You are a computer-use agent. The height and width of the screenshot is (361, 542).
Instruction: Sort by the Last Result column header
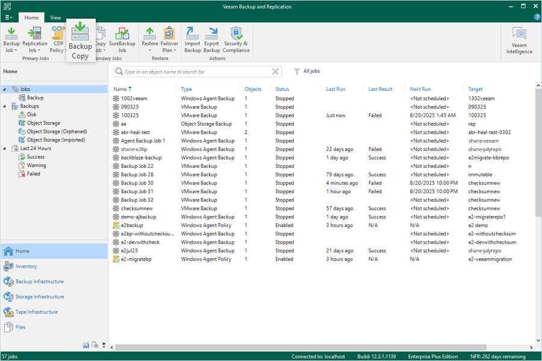pyautogui.click(x=380, y=89)
